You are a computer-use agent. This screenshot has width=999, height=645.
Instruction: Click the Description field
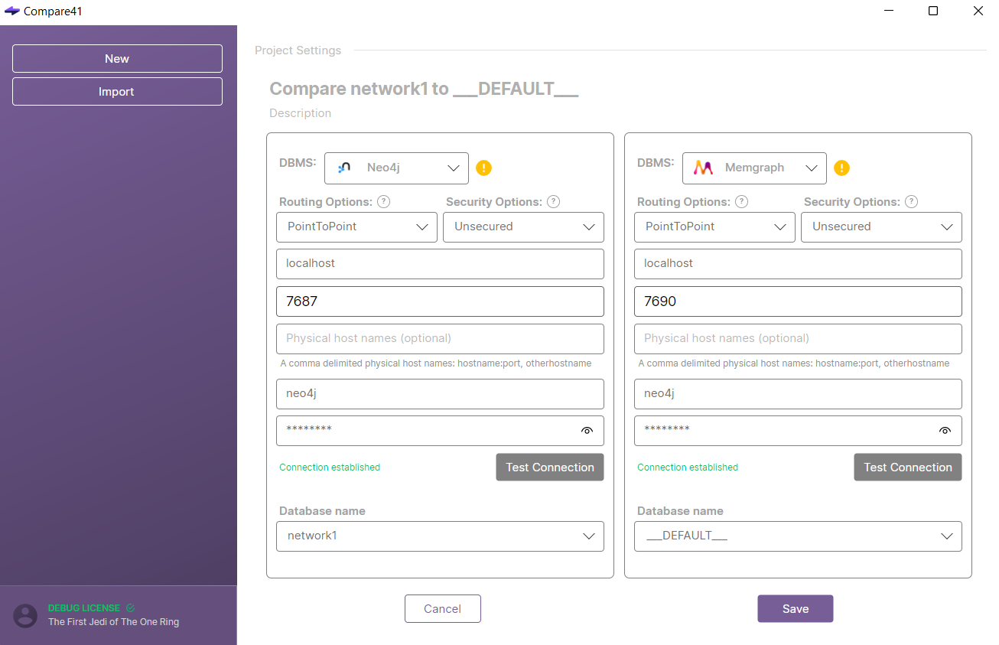[301, 113]
